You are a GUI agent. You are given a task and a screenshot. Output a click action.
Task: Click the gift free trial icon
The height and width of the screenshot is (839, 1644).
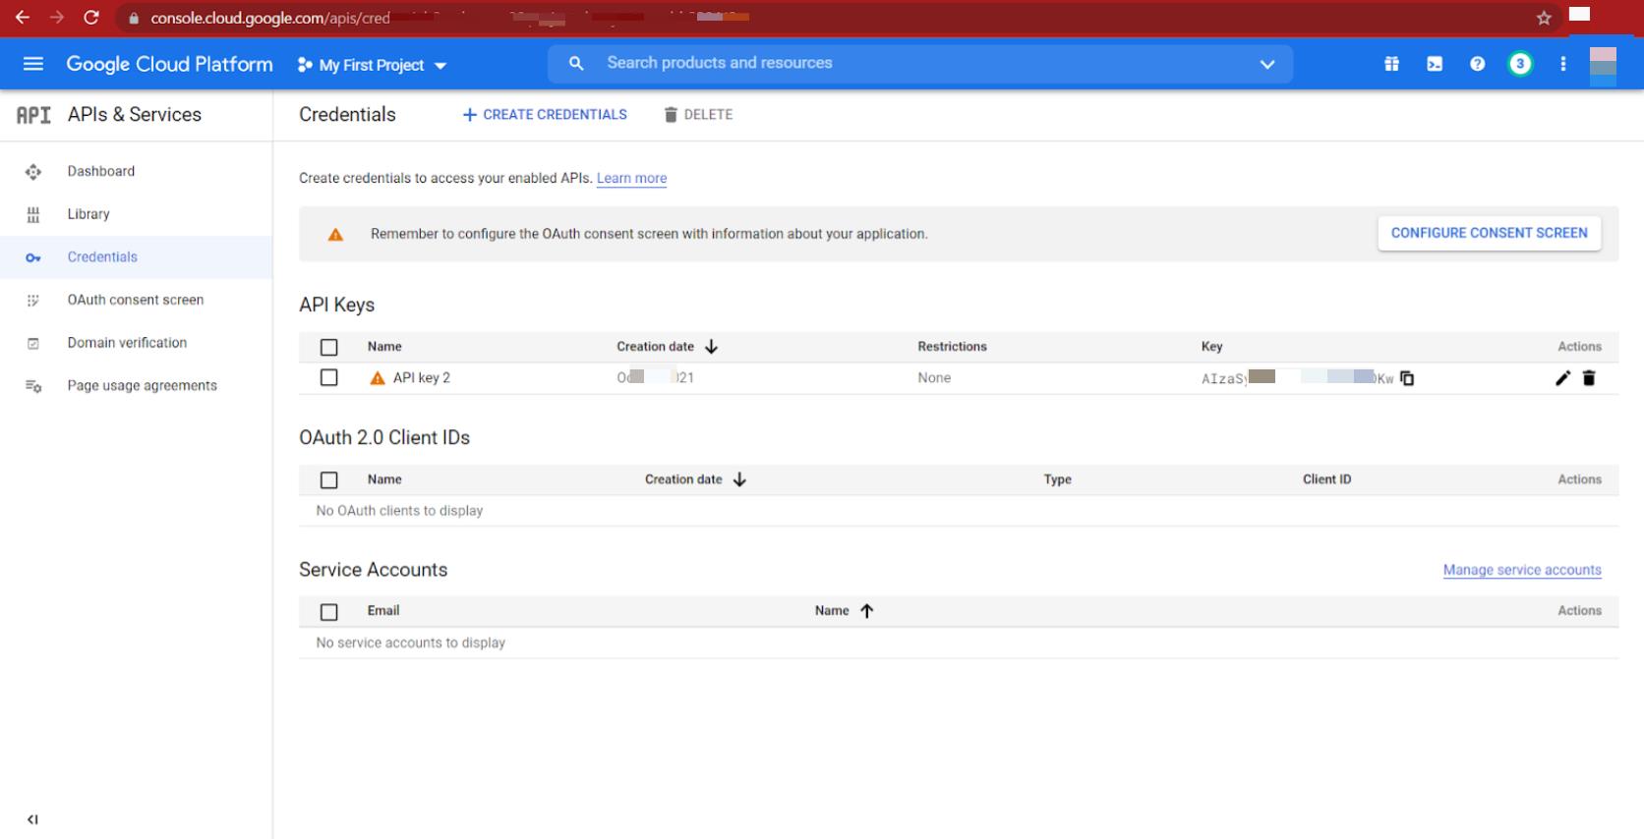tap(1391, 64)
